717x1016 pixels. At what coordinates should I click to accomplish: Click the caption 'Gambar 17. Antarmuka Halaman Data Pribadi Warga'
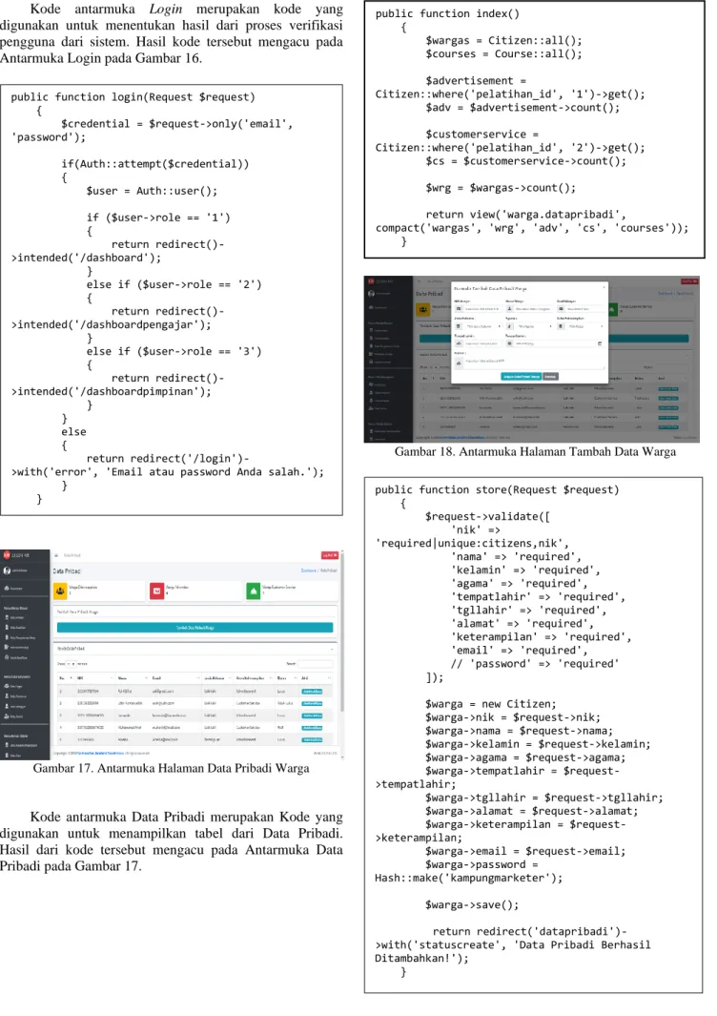click(171, 769)
